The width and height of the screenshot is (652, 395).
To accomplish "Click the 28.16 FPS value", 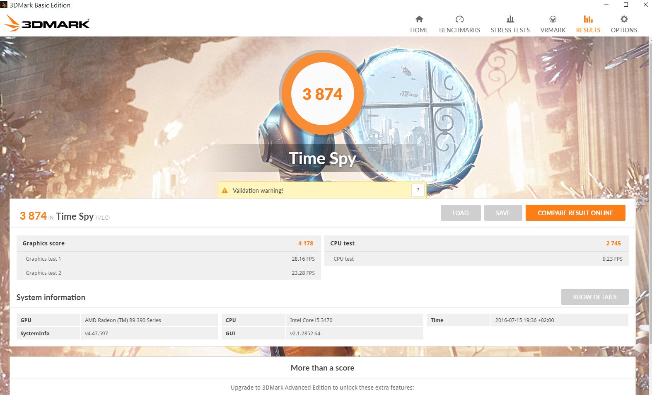I will [303, 259].
